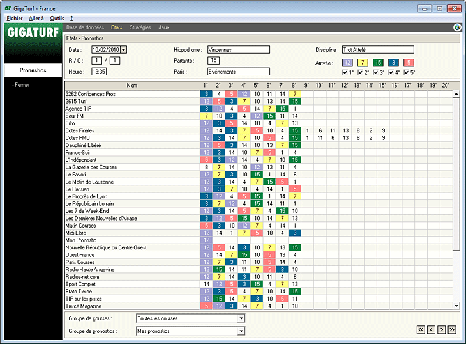Viewport: 466px width, 344px height.
Task: Open the Outils menu
Action: coord(57,18)
